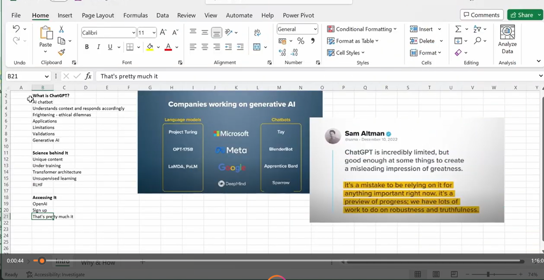Click the Cut scissors icon

click(61, 29)
